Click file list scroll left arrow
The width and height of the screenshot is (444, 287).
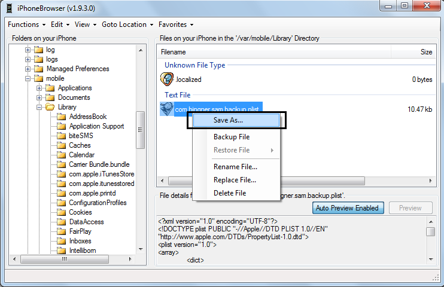(x=162, y=181)
